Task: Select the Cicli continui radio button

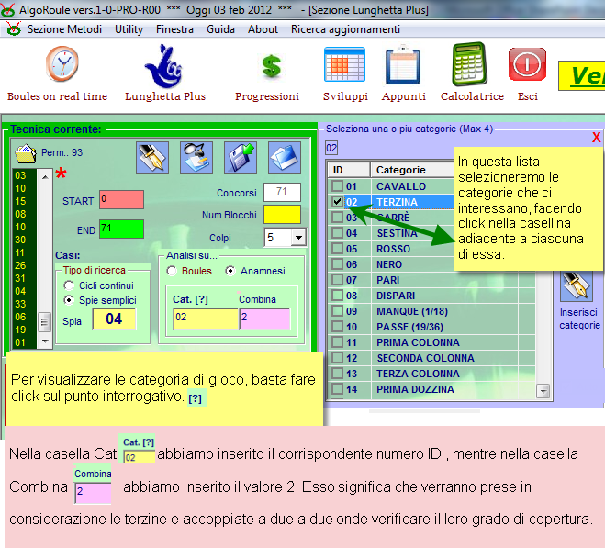Action: click(x=69, y=285)
